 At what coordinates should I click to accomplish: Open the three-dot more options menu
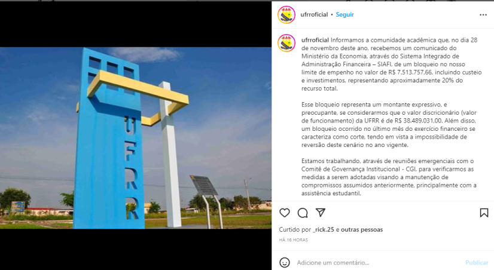click(483, 15)
